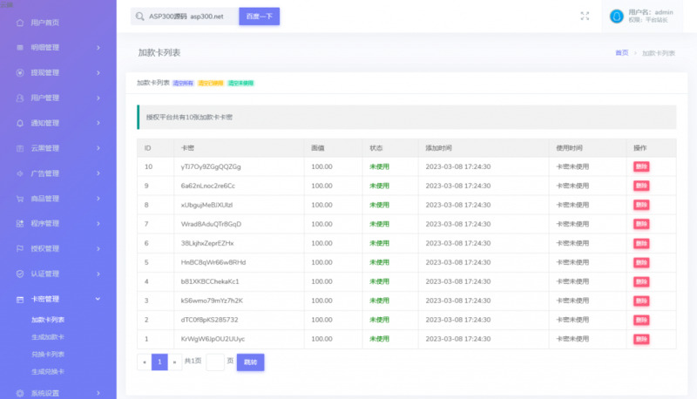Screen dimensions: 697x399
Task: Open 生成加款卡 submenu item
Action: pyautogui.click(x=48, y=337)
